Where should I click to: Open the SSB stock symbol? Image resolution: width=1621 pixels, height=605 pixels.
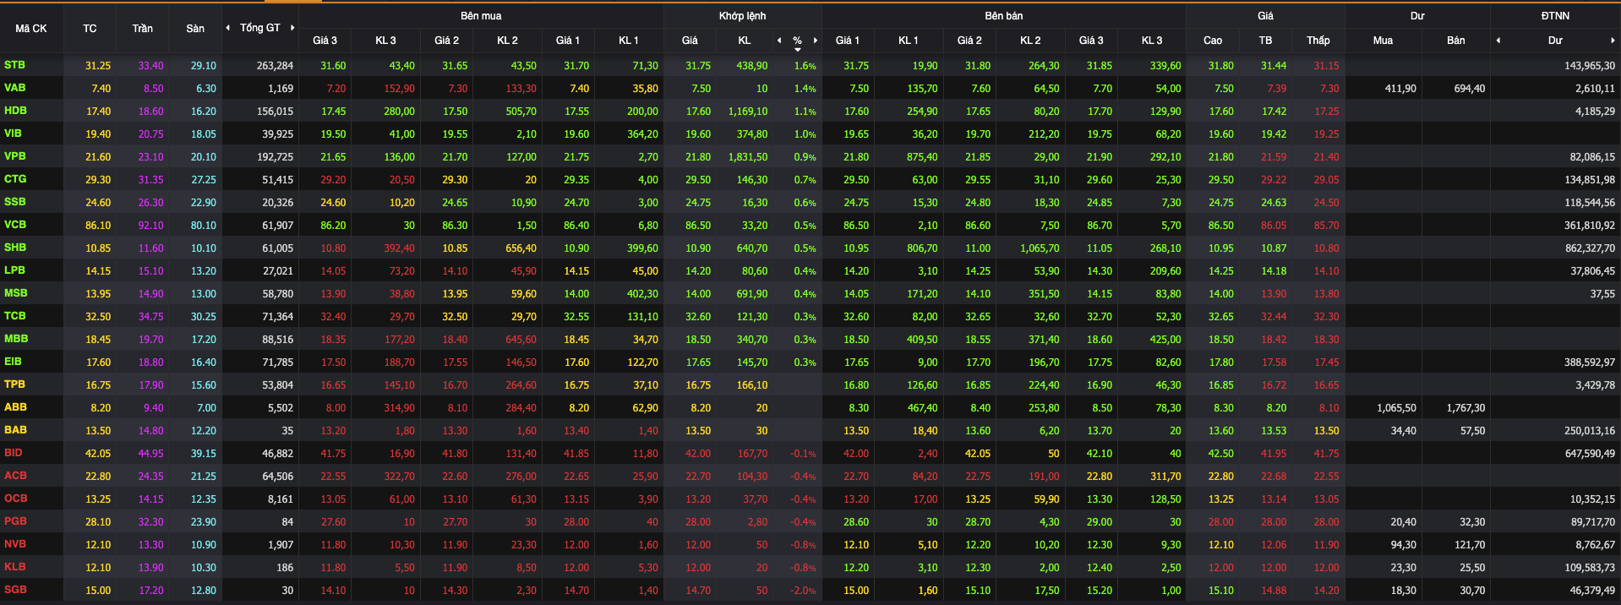click(x=14, y=202)
